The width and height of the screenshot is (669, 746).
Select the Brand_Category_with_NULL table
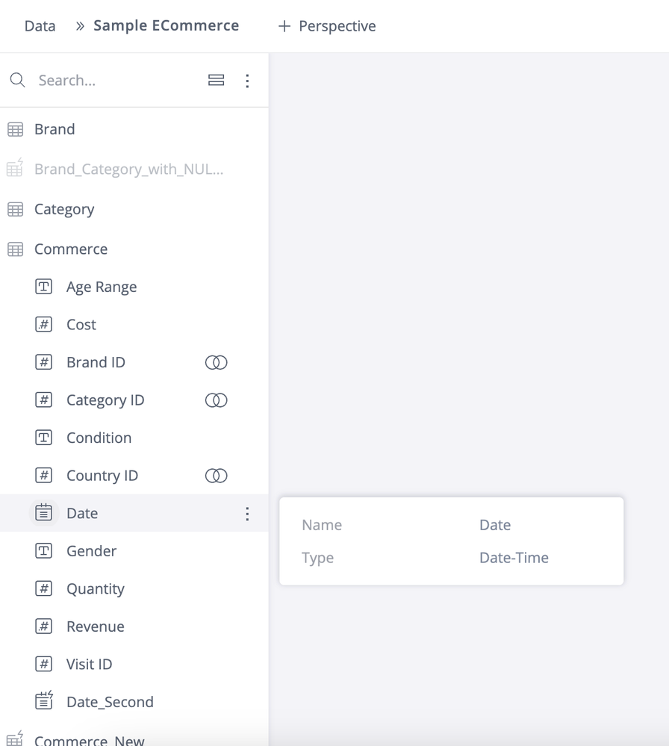[x=128, y=170]
